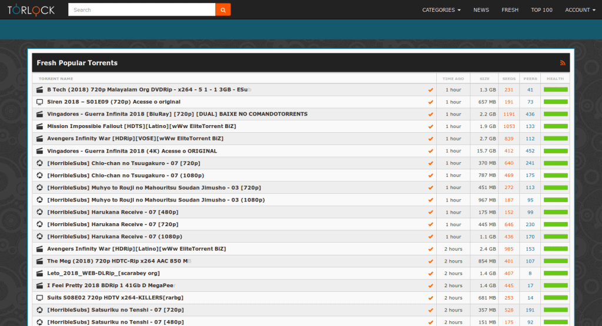Click movie icon beside Leto_2018_WEB-DLRip
Image resolution: width=602 pixels, height=326 pixels.
pos(40,274)
